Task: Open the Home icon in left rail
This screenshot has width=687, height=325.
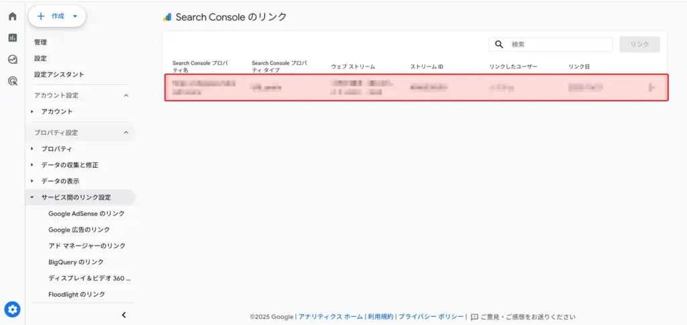Action: pyautogui.click(x=12, y=16)
